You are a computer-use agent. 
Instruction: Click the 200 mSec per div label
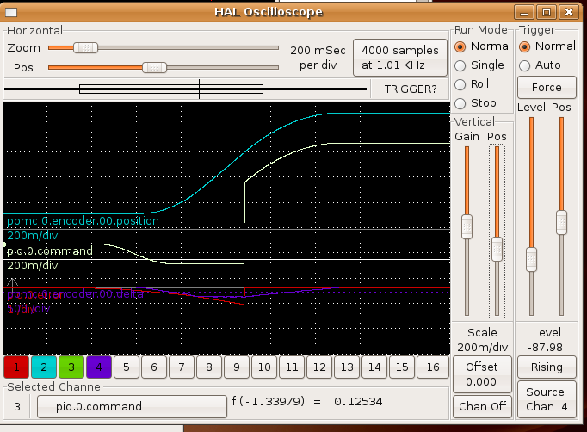318,58
